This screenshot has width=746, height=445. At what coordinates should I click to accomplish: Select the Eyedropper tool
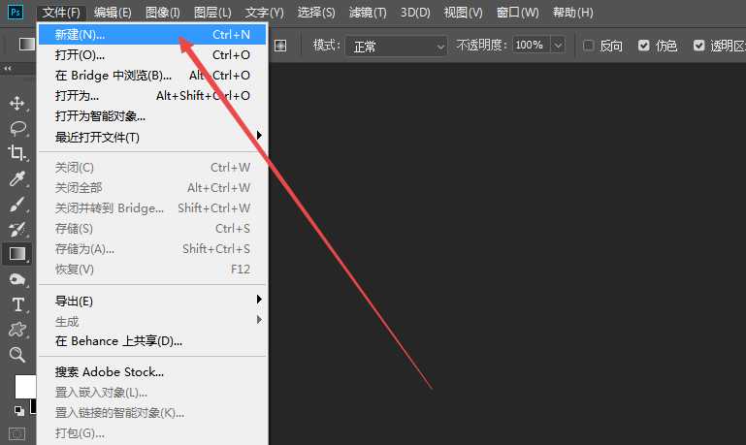click(x=17, y=178)
